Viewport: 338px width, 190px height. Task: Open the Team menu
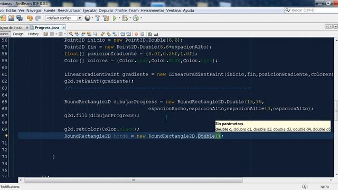134,11
